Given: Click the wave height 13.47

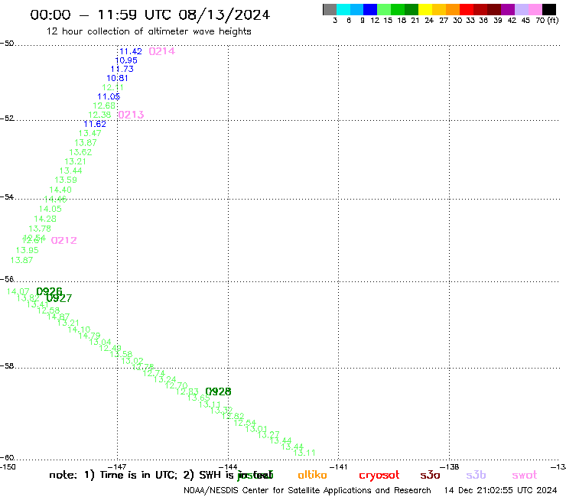Looking at the screenshot, I should [x=90, y=133].
